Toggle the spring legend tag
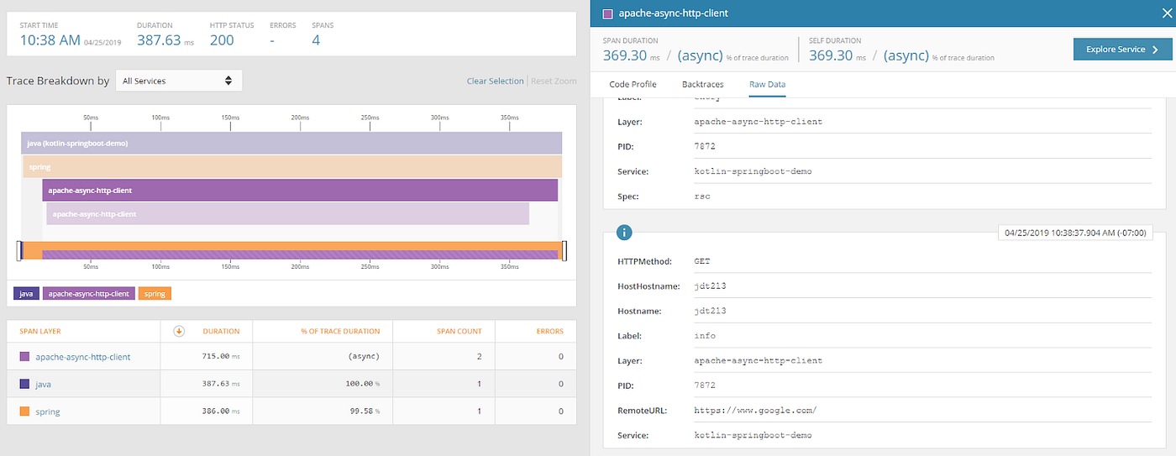Image resolution: width=1176 pixels, height=456 pixels. tap(155, 294)
